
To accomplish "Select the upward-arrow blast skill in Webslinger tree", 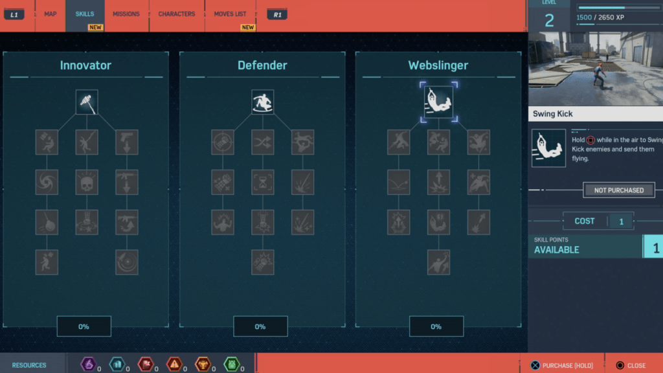I will [438, 182].
